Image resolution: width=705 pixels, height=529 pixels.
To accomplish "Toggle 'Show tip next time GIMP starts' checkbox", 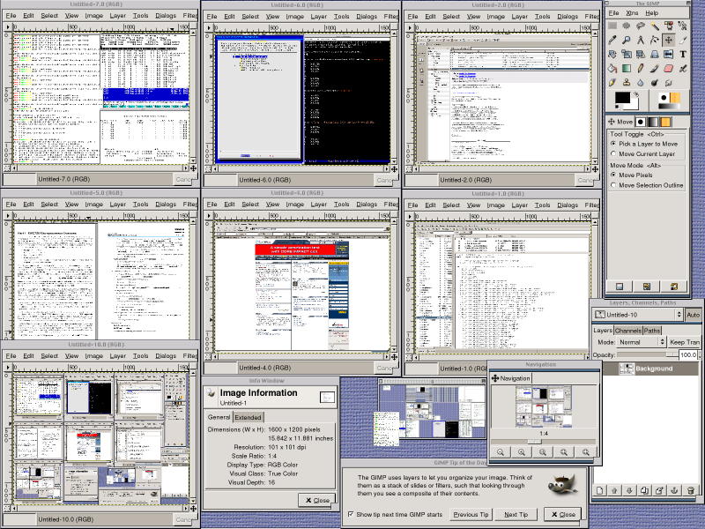I will tap(350, 514).
